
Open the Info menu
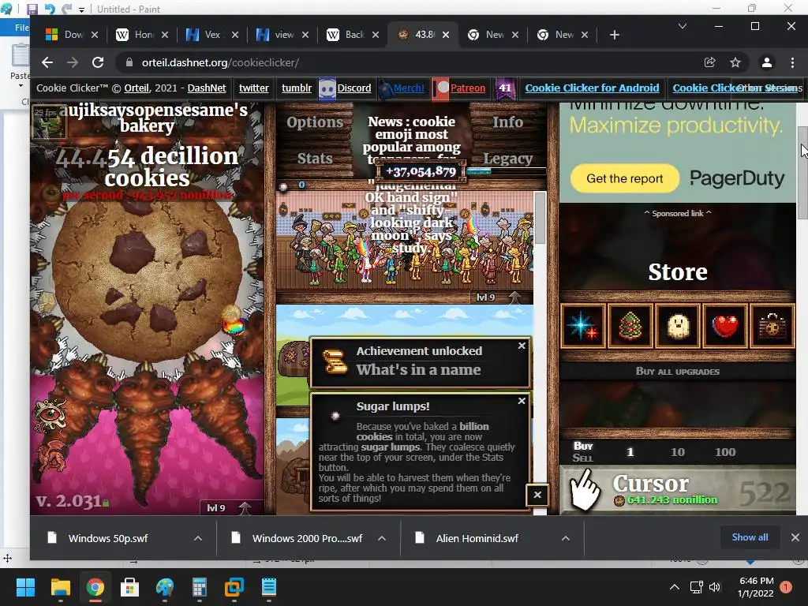click(x=507, y=122)
